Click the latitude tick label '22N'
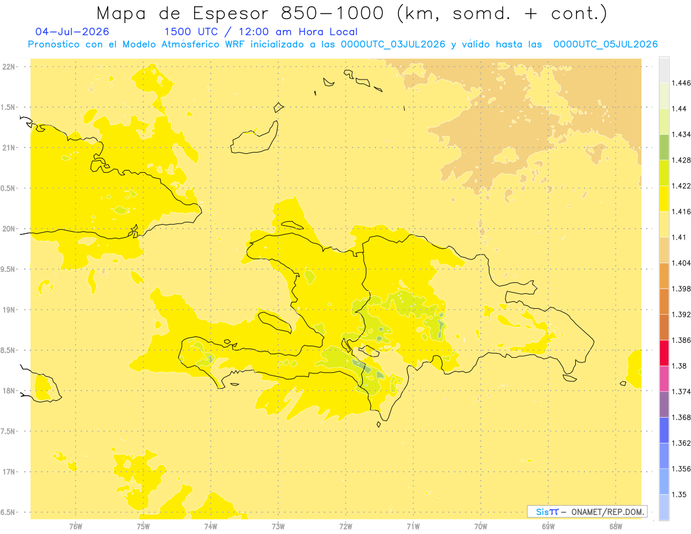Screen dimensions: 691x534 pyautogui.click(x=8, y=66)
